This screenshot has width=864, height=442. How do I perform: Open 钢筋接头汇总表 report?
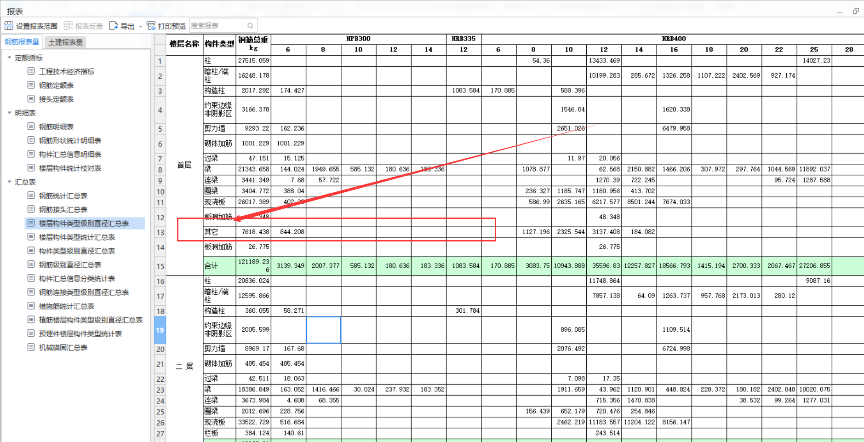[63, 210]
